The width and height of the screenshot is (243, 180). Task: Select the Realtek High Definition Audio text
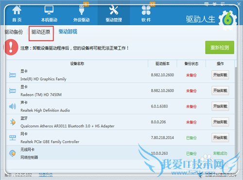[x=45, y=110]
